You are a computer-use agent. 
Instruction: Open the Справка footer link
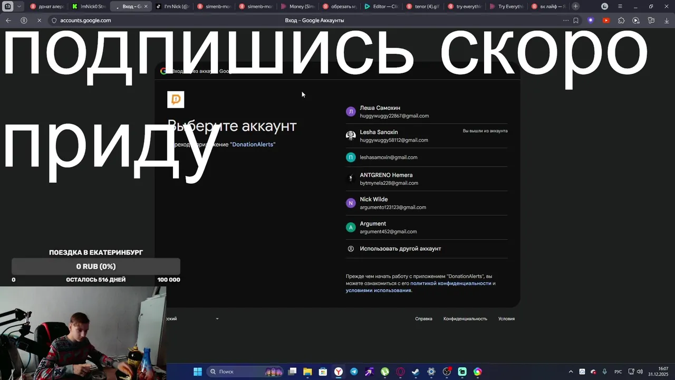coord(423,319)
